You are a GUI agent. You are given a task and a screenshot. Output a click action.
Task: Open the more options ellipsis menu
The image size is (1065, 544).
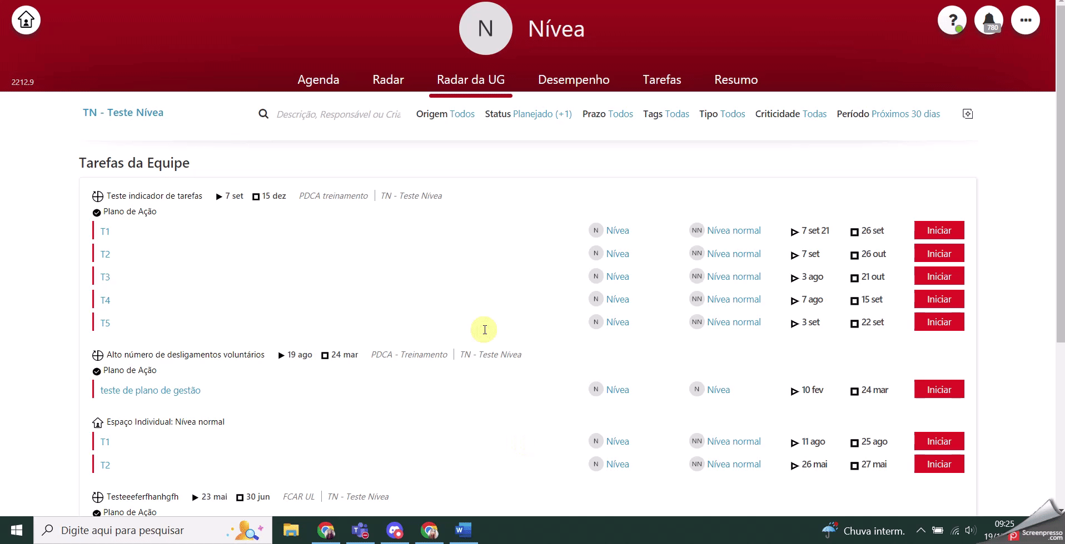(1026, 20)
